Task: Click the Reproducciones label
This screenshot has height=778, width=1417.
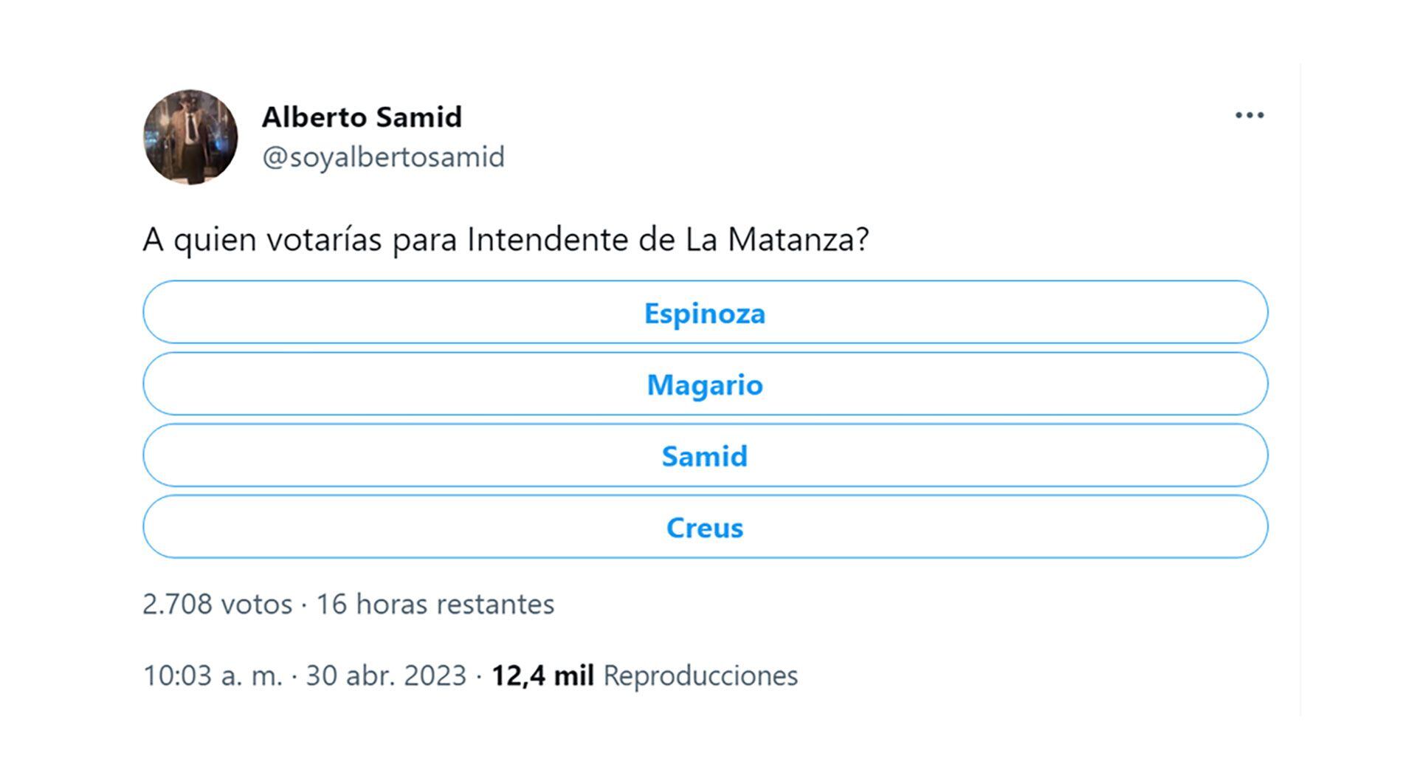Action: (x=700, y=675)
